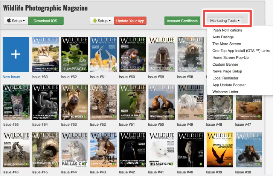Choose Home Screen Pop-Up menu item
The width and height of the screenshot is (273, 176).
tap(230, 57)
